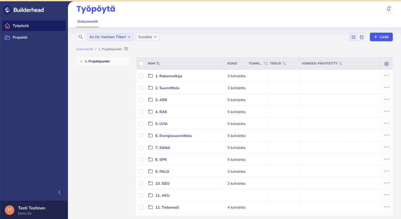Switch to compact card view icon
Screen dimensions: 401x219
coord(362,37)
